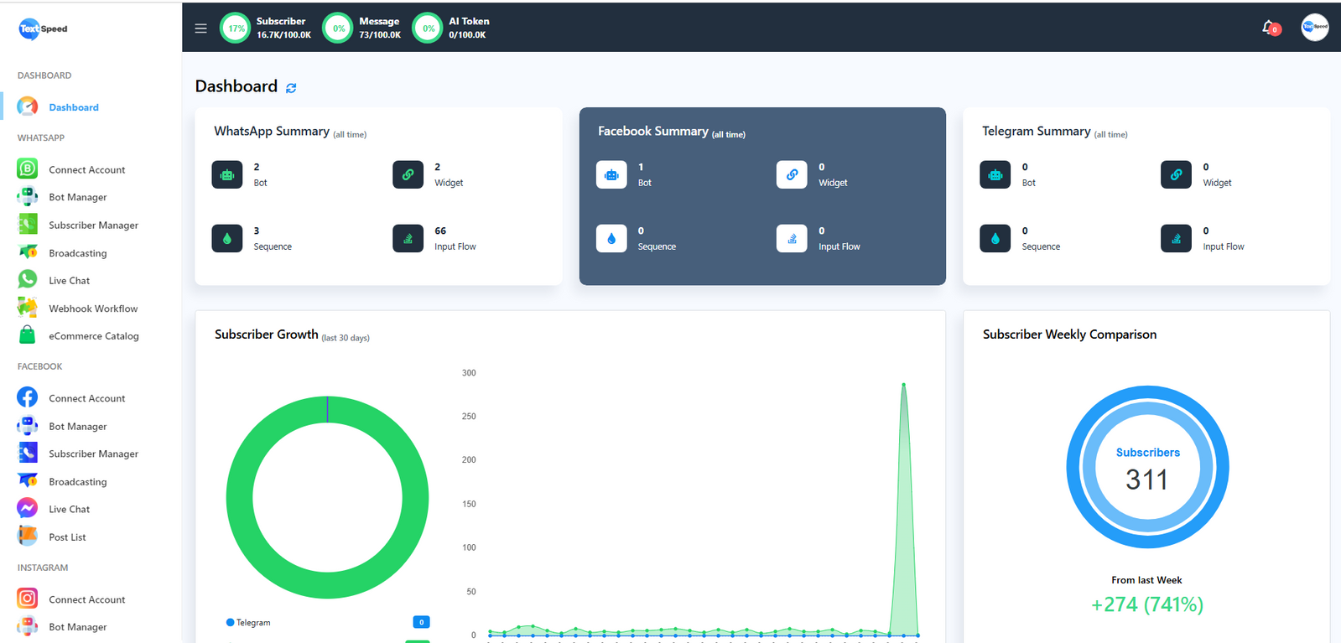Screen dimensions: 1341x643
Task: Click the WhatsApp Input Flow icon
Action: 408,239
